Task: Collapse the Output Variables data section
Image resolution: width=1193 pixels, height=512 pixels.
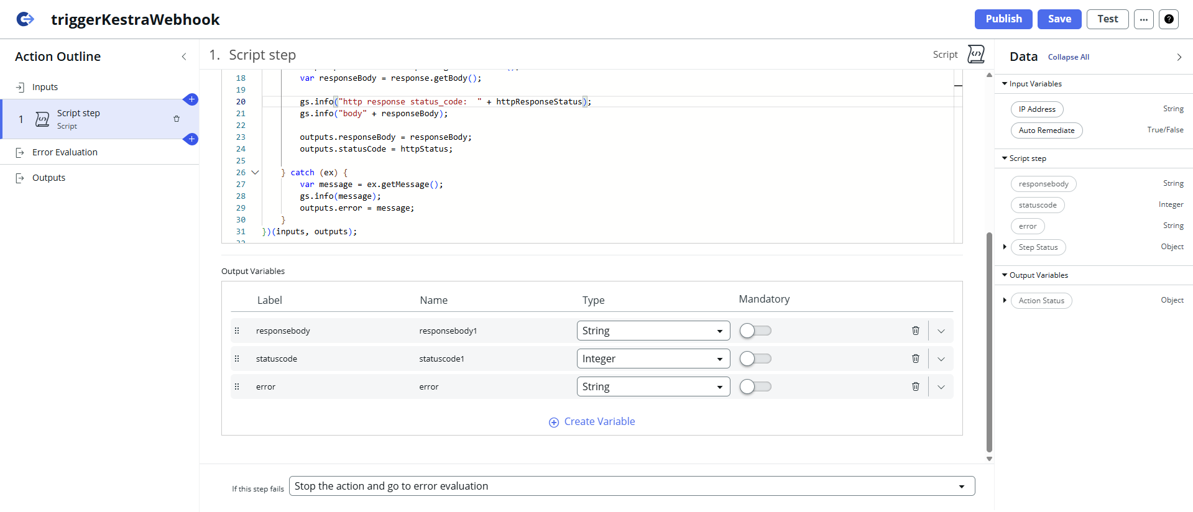Action: point(1005,275)
